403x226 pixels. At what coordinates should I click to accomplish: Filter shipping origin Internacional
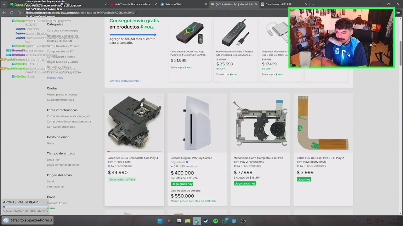pyautogui.click(x=55, y=187)
